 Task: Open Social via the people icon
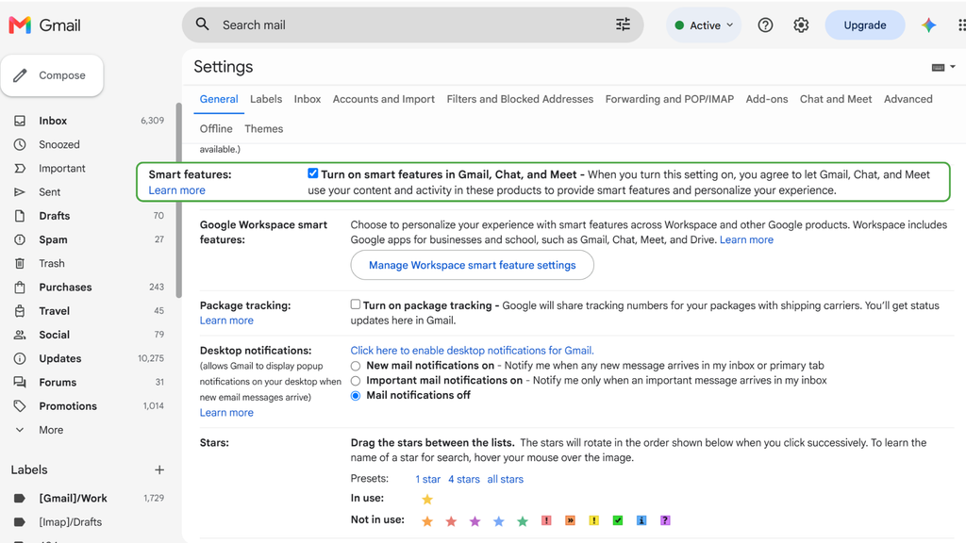tap(20, 335)
